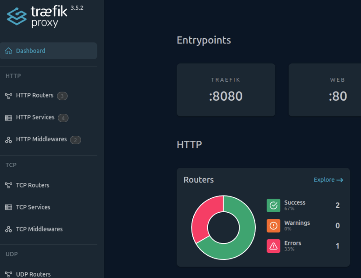Click the Success label text
The height and width of the screenshot is (278, 361).
pyautogui.click(x=295, y=202)
